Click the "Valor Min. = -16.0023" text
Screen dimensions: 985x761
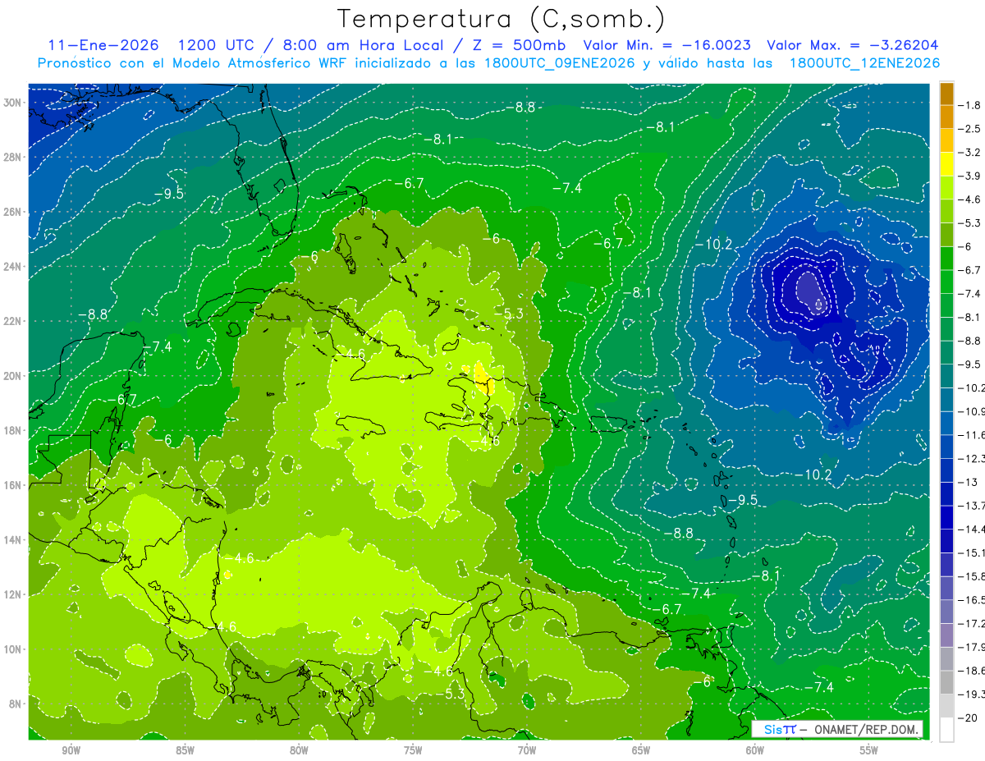click(667, 45)
